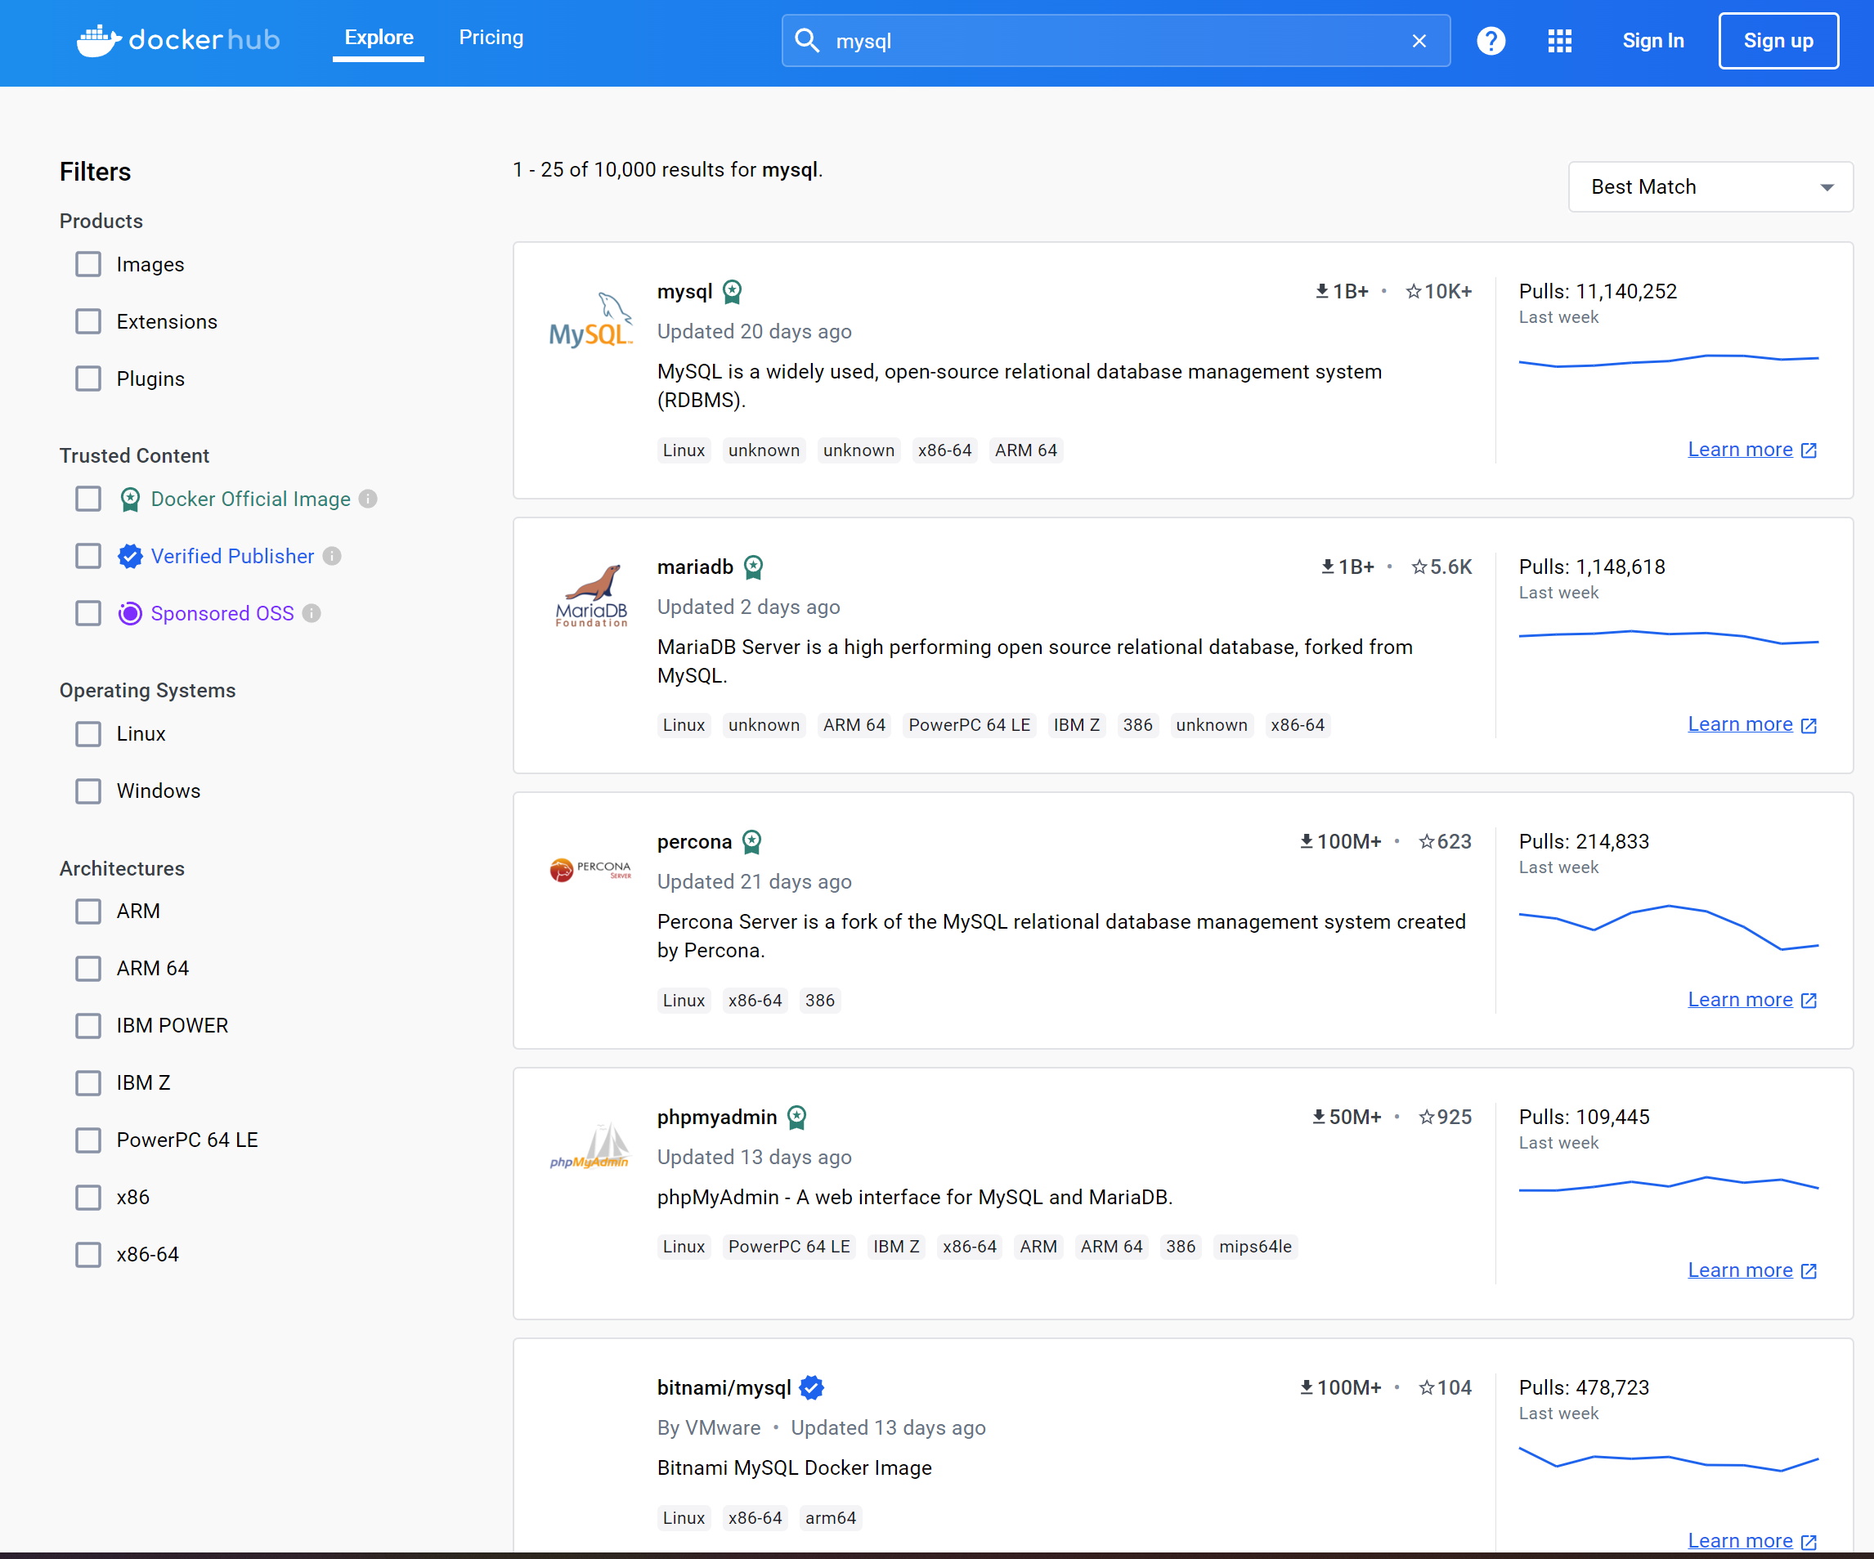This screenshot has width=1874, height=1559.
Task: Click the star icon on bitnami/mysql card
Action: (1426, 1387)
